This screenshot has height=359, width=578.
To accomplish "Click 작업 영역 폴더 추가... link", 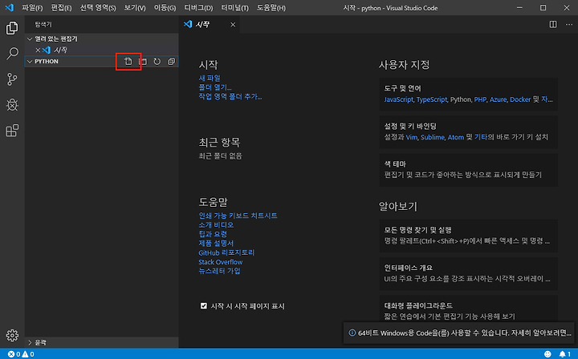I will (230, 96).
